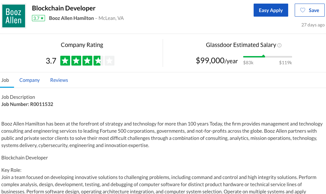Click the first green rating star
Image resolution: width=326 pixels, height=194 pixels.
(x=65, y=61)
